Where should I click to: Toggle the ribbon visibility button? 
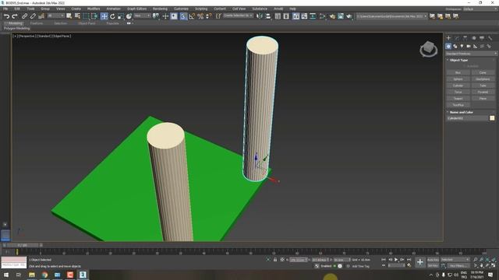coord(296,16)
